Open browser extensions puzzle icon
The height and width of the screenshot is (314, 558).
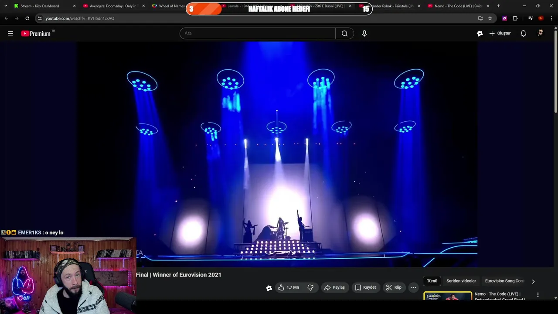click(515, 18)
